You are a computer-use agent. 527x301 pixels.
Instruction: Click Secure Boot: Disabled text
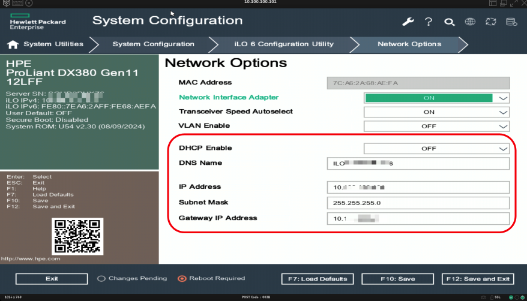coord(47,120)
